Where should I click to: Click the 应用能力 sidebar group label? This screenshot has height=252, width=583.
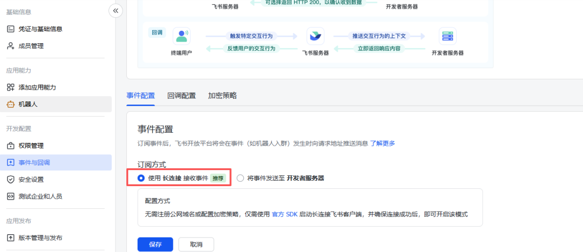[x=18, y=71]
